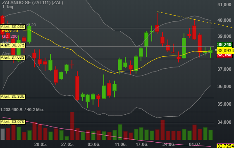Click the Alert: 33,975 label

pyautogui.click(x=13, y=122)
